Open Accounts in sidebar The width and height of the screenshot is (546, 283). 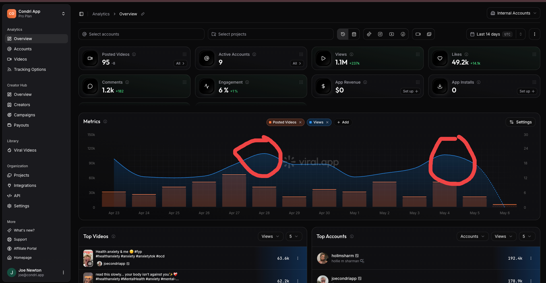[x=36, y=49]
